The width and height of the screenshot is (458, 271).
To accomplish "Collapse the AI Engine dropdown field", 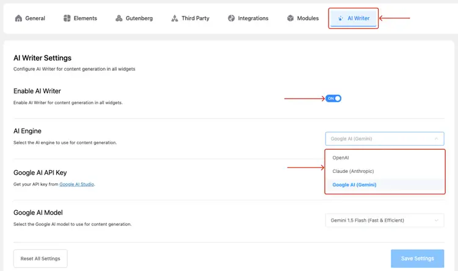I will tap(385, 139).
